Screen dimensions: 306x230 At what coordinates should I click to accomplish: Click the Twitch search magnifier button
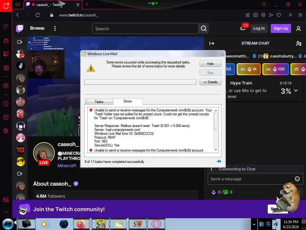click(x=204, y=28)
